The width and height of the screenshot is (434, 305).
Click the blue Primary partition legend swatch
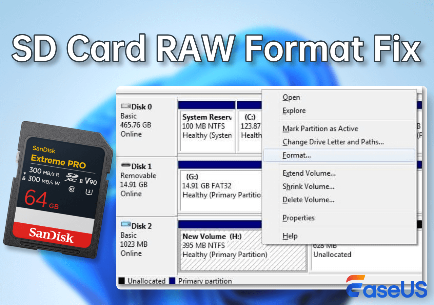172,281
